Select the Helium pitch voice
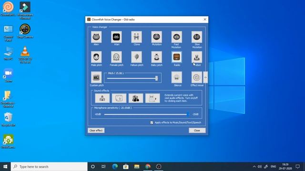This screenshot has width=305, height=171. click(x=137, y=57)
